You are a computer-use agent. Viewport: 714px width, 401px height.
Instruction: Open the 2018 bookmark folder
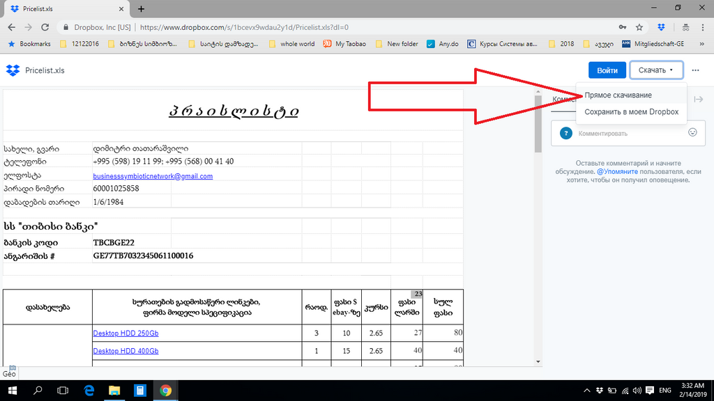[561, 44]
